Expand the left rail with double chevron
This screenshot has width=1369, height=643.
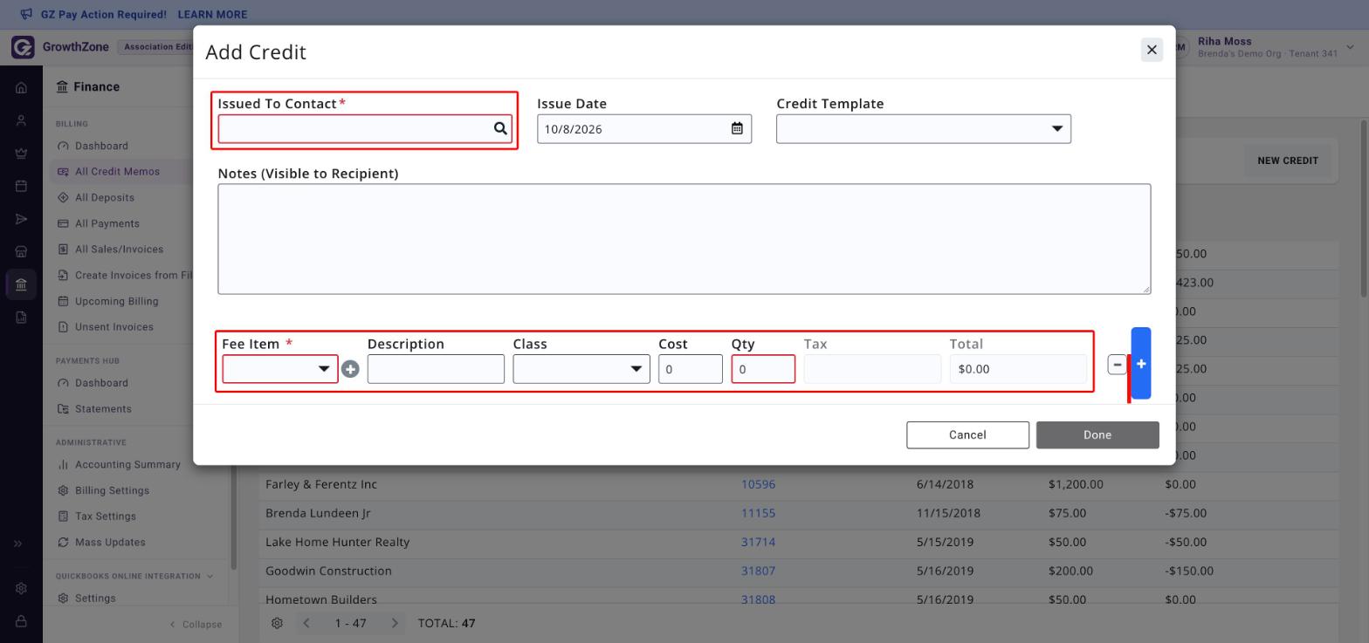coord(17,544)
